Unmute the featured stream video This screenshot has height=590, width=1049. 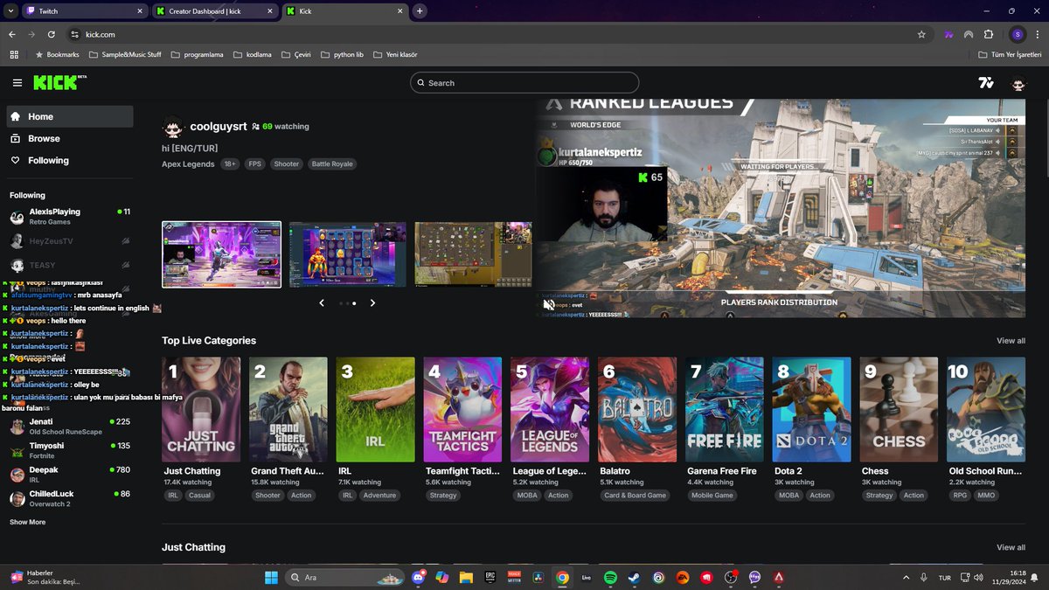[x=549, y=304]
